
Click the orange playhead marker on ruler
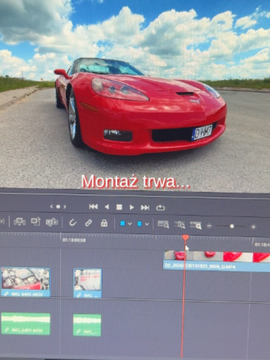tap(186, 237)
